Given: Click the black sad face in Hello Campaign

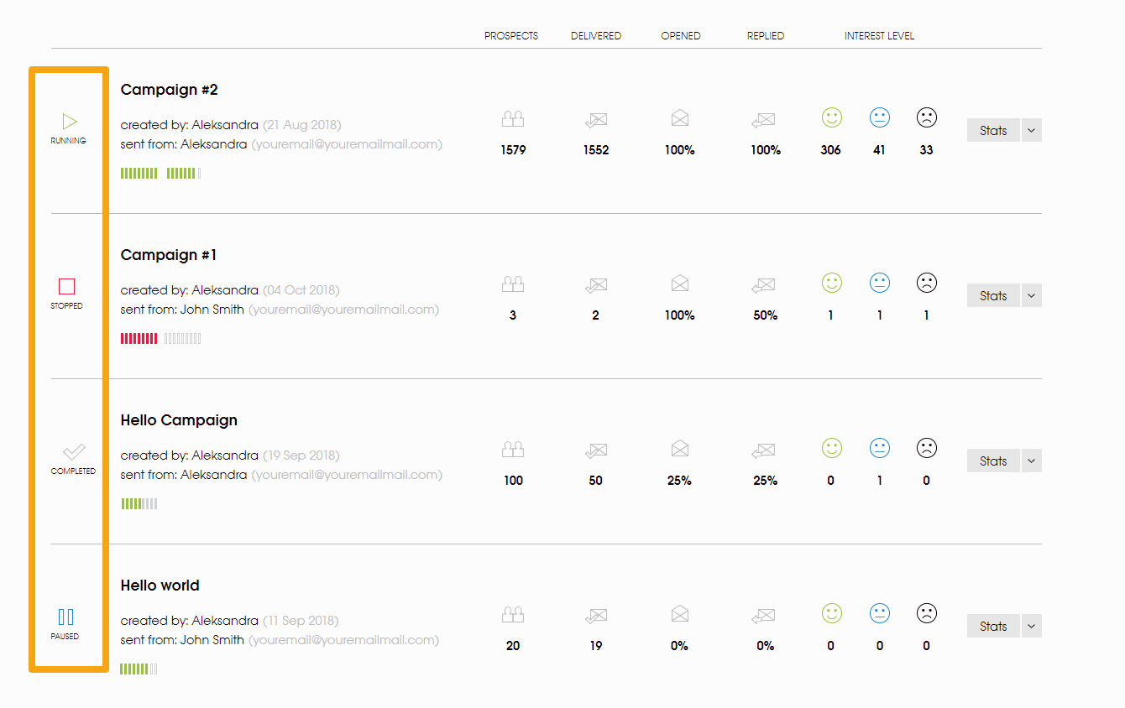Looking at the screenshot, I should click(926, 448).
